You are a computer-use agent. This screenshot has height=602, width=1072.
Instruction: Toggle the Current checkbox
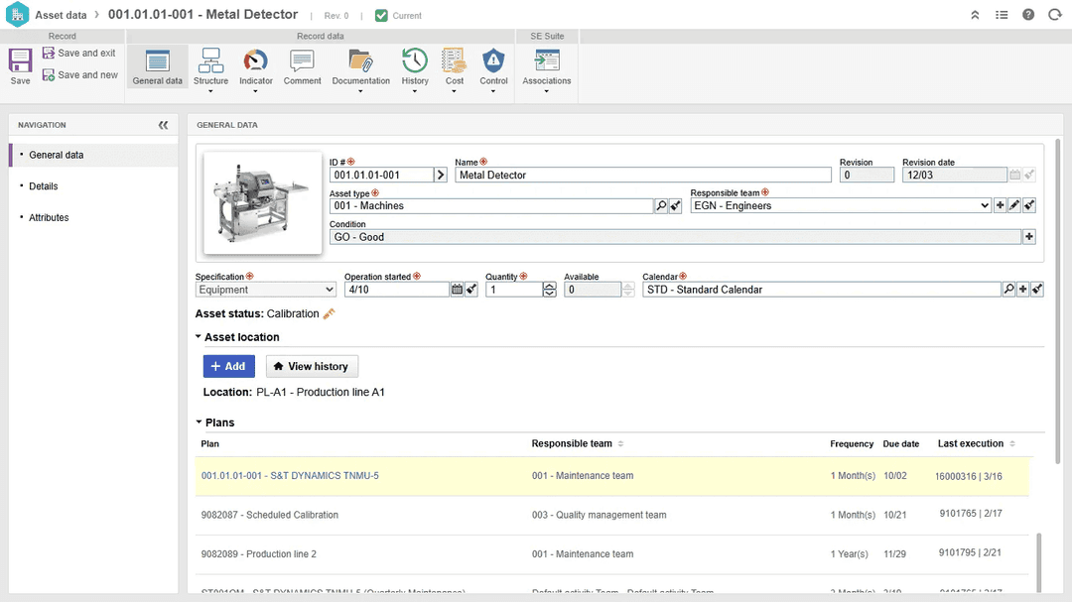[382, 16]
